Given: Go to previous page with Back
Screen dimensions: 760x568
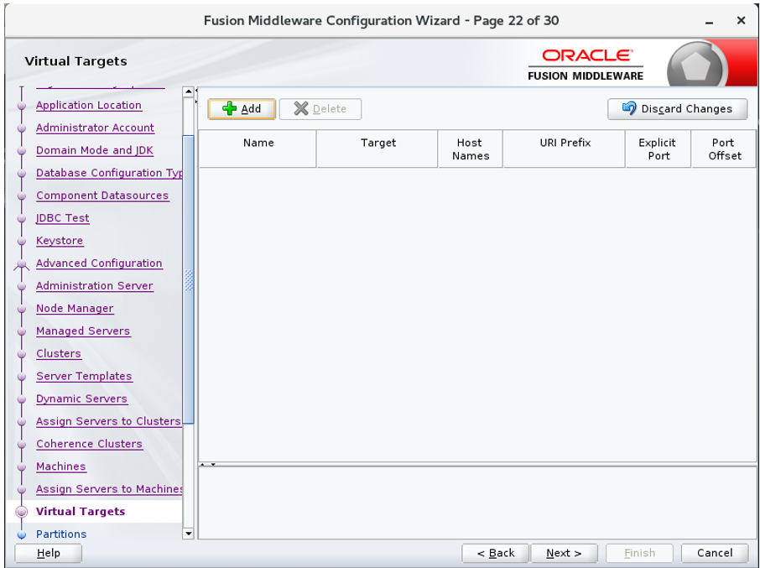Looking at the screenshot, I should 496,553.
